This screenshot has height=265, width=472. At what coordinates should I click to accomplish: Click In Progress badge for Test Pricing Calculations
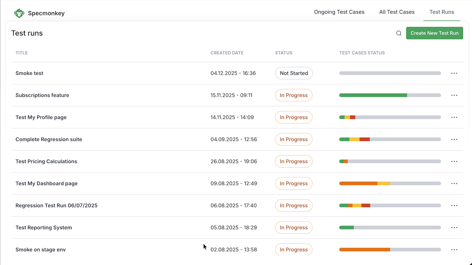(x=294, y=162)
